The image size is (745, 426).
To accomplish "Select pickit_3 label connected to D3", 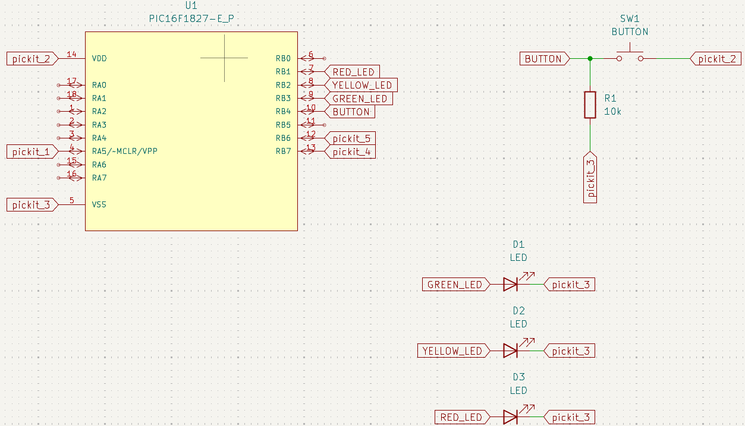I will pos(570,417).
